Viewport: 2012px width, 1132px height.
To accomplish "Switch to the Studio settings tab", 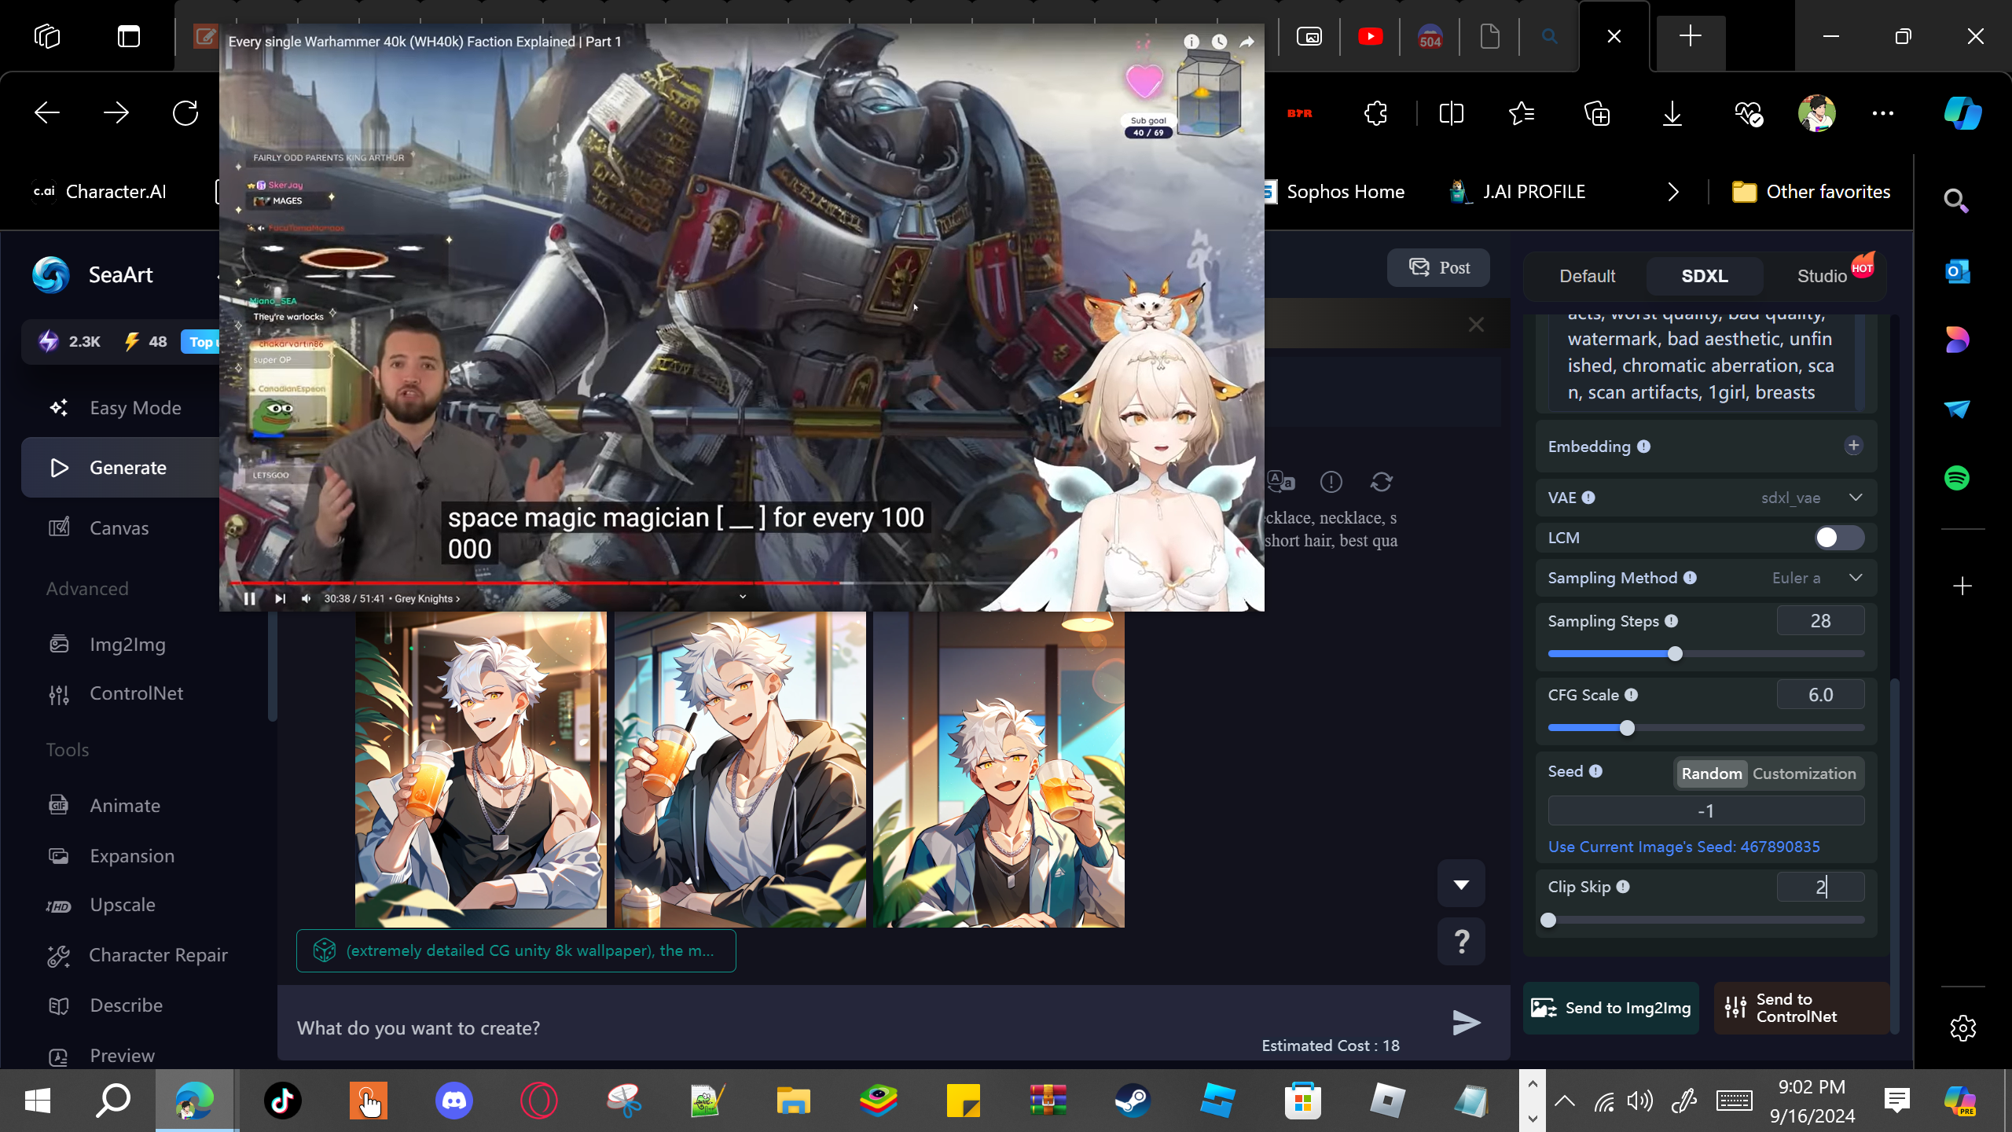I will (1822, 276).
